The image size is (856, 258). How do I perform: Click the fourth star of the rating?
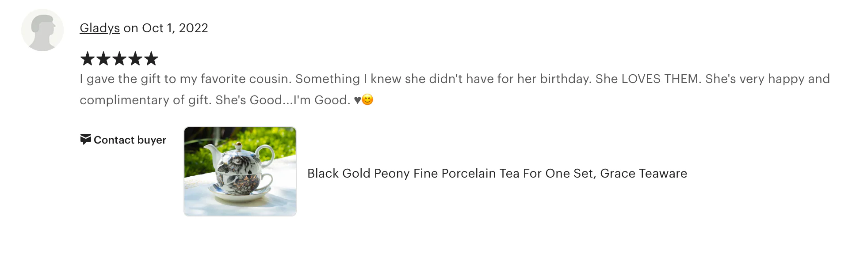click(x=135, y=58)
